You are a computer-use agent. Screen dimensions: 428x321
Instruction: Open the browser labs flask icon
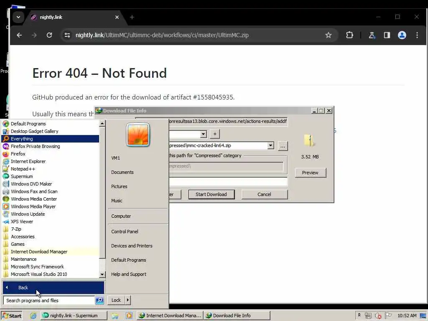point(372,35)
